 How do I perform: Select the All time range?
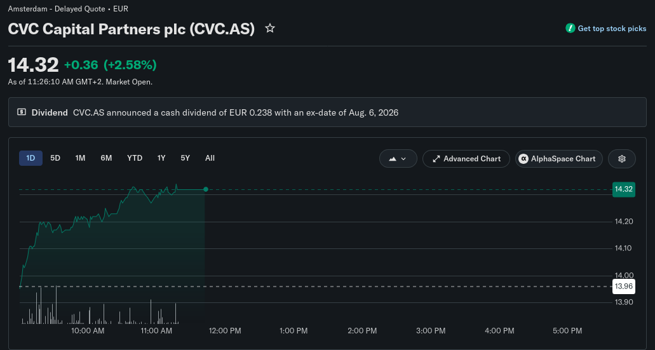click(x=210, y=158)
